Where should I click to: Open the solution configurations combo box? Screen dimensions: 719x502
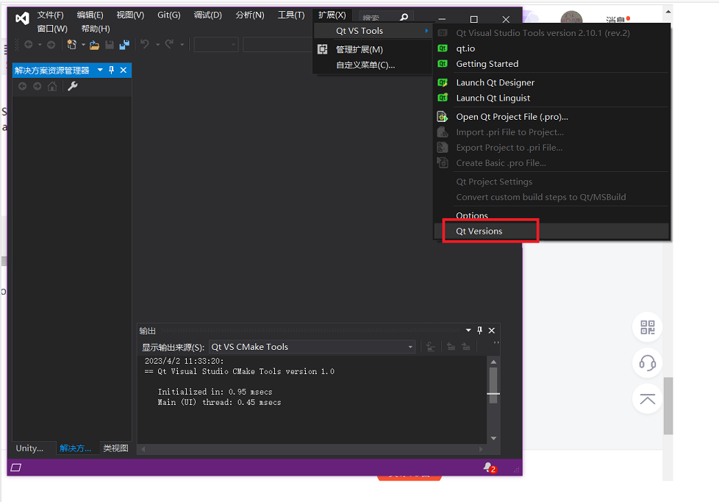click(x=216, y=45)
